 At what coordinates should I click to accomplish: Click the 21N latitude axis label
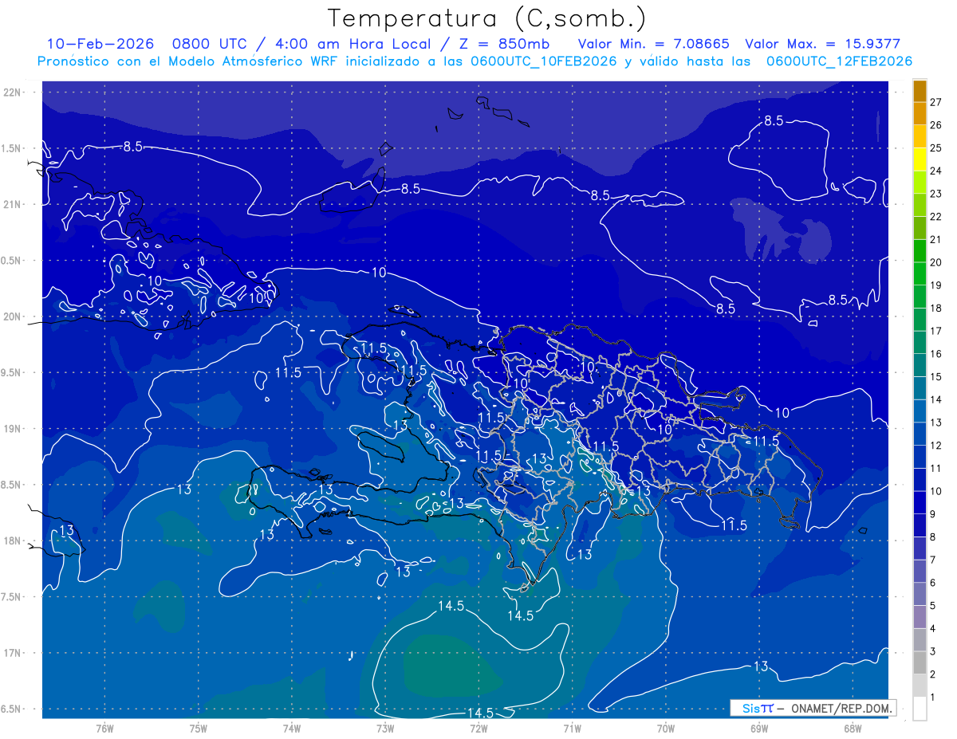pos(14,204)
